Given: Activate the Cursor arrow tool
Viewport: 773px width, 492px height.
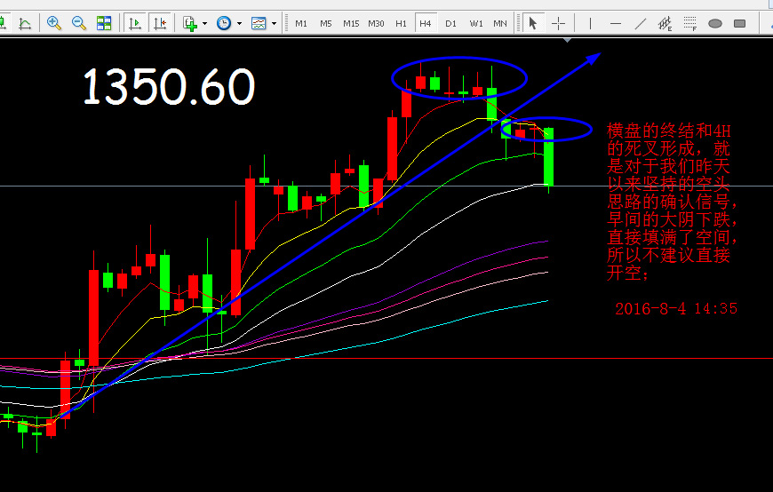Looking at the screenshot, I should pyautogui.click(x=533, y=23).
